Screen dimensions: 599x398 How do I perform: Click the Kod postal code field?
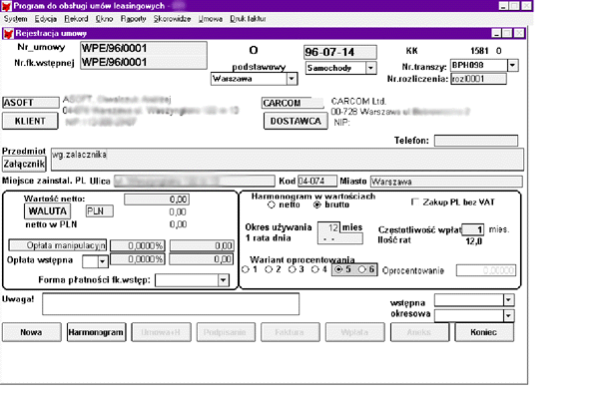[x=317, y=181]
